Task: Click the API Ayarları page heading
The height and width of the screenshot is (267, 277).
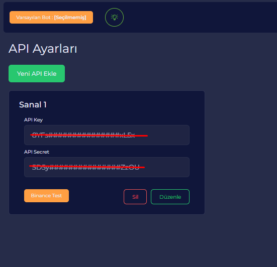Action: [x=43, y=49]
